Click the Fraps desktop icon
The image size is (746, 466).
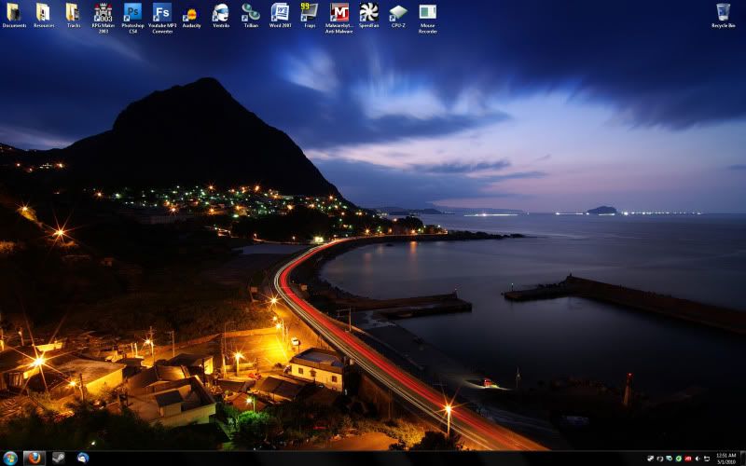click(x=310, y=13)
